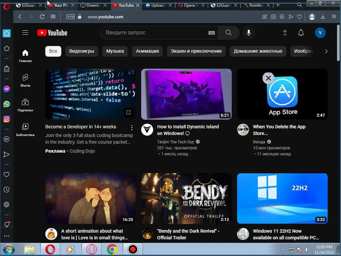This screenshot has width=341, height=256.
Task: Play 'How to Install Dynamic Island' thumbnail
Action: point(186,94)
